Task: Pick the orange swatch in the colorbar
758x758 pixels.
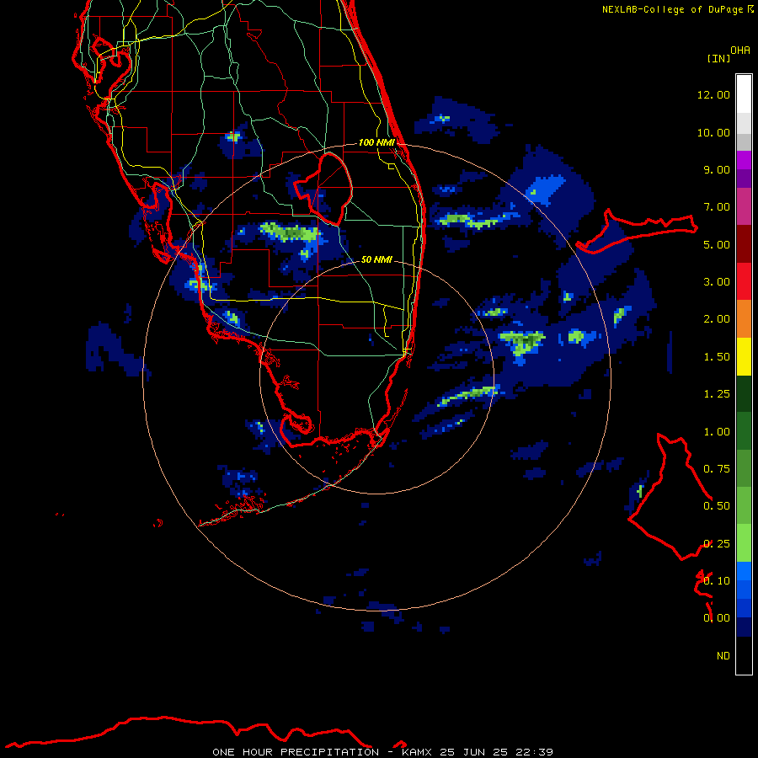Action: point(744,319)
